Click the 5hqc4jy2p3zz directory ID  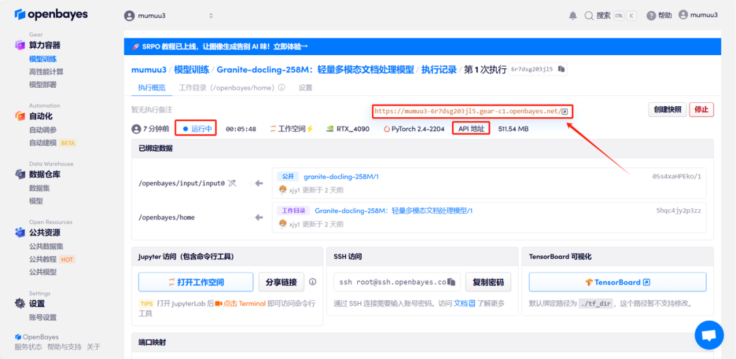[678, 210]
